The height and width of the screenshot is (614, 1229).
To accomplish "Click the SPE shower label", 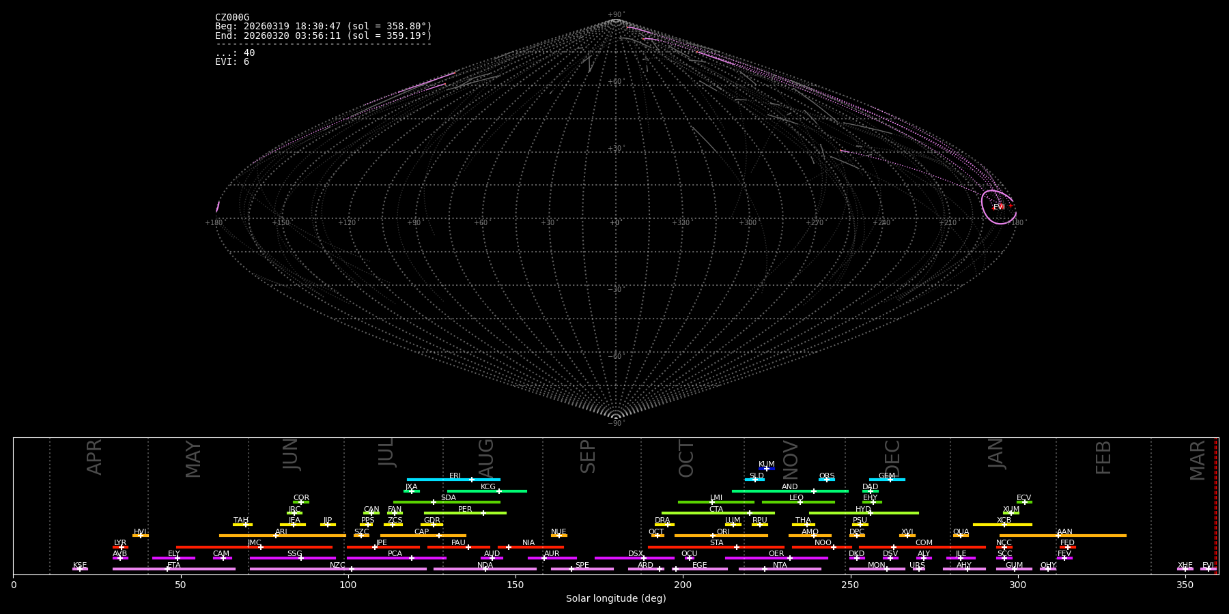I will click(582, 566).
